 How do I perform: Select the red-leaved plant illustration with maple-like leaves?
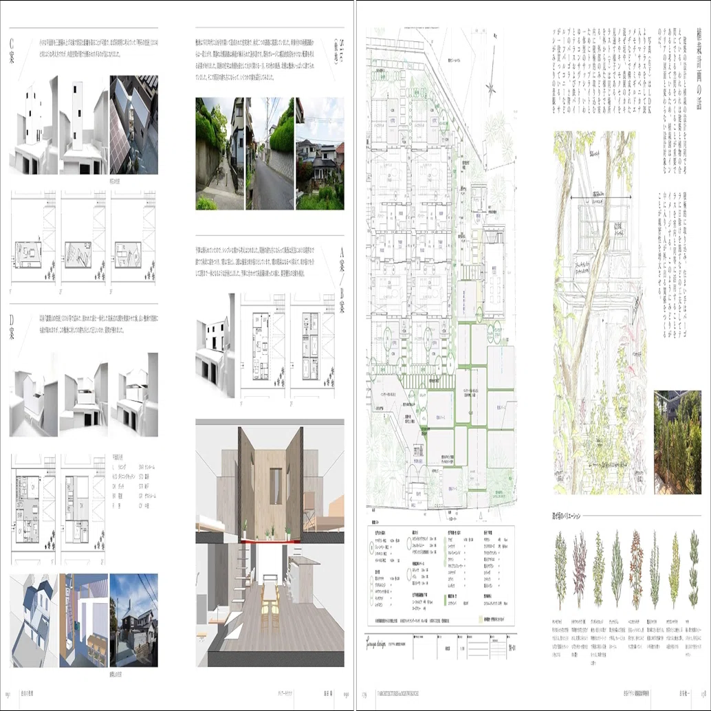636,569
